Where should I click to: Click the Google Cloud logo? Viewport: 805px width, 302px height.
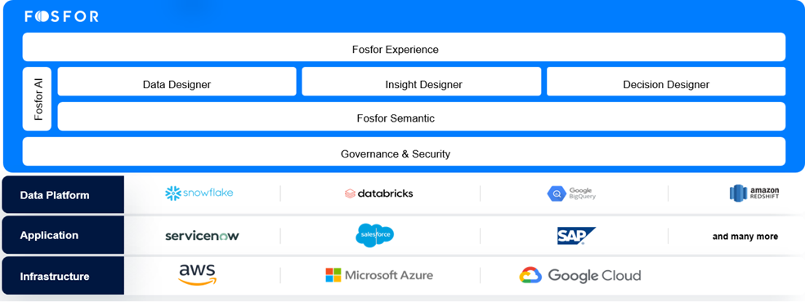(580, 275)
